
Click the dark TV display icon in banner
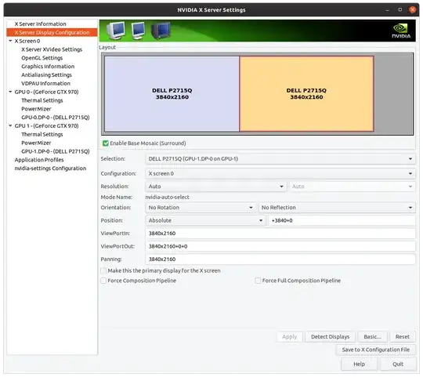[x=161, y=31]
